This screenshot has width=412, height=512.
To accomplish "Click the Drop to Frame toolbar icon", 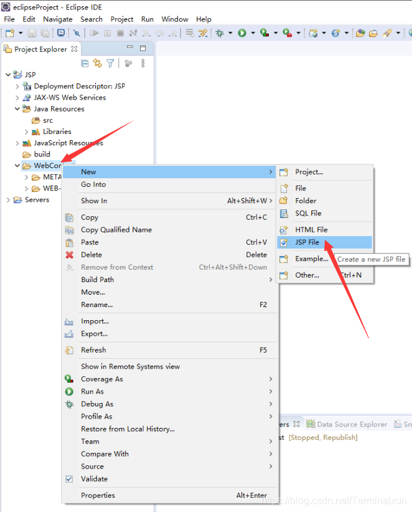I will (x=190, y=33).
